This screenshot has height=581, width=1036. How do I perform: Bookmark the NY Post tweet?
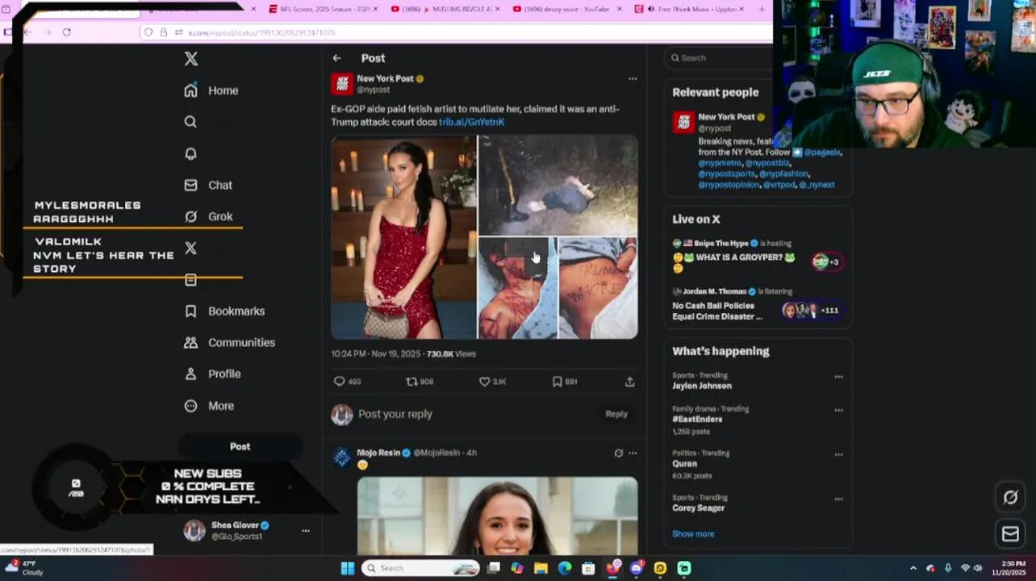coord(564,382)
